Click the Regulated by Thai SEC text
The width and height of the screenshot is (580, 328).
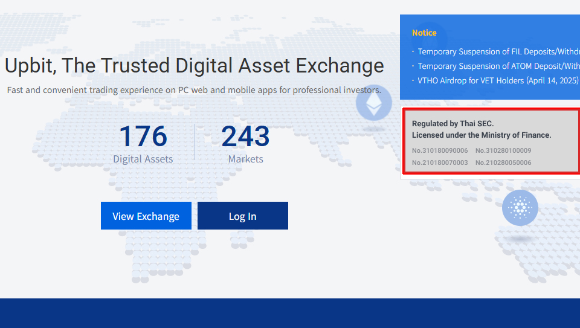(x=453, y=123)
